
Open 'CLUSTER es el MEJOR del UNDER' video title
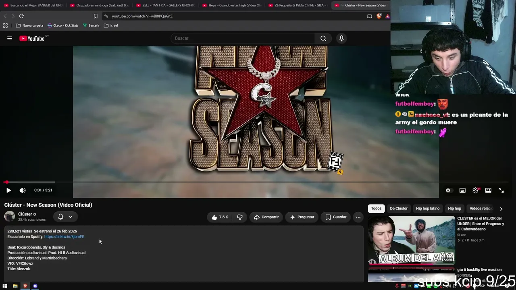click(481, 224)
